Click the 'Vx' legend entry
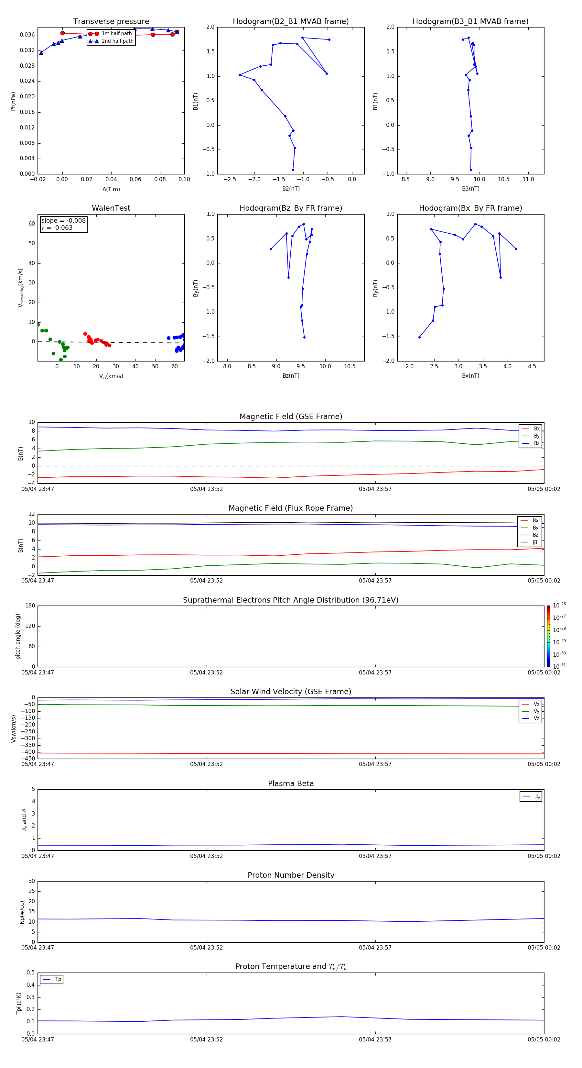The height and width of the screenshot is (1068, 582). tap(531, 704)
